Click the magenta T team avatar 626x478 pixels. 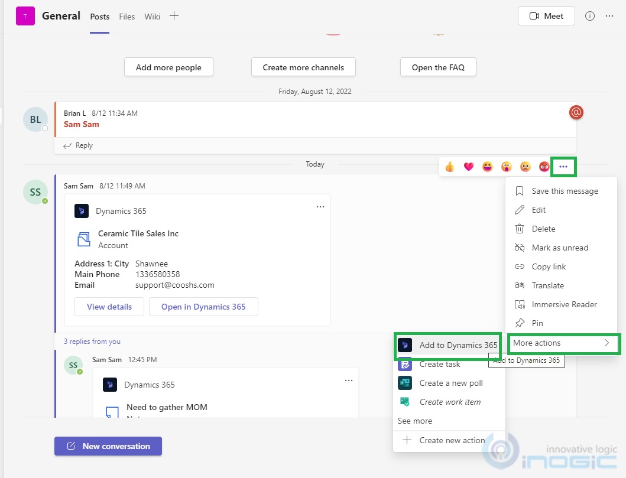pos(25,16)
